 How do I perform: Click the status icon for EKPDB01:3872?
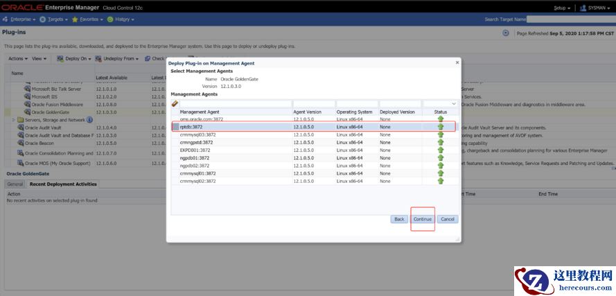[440, 150]
